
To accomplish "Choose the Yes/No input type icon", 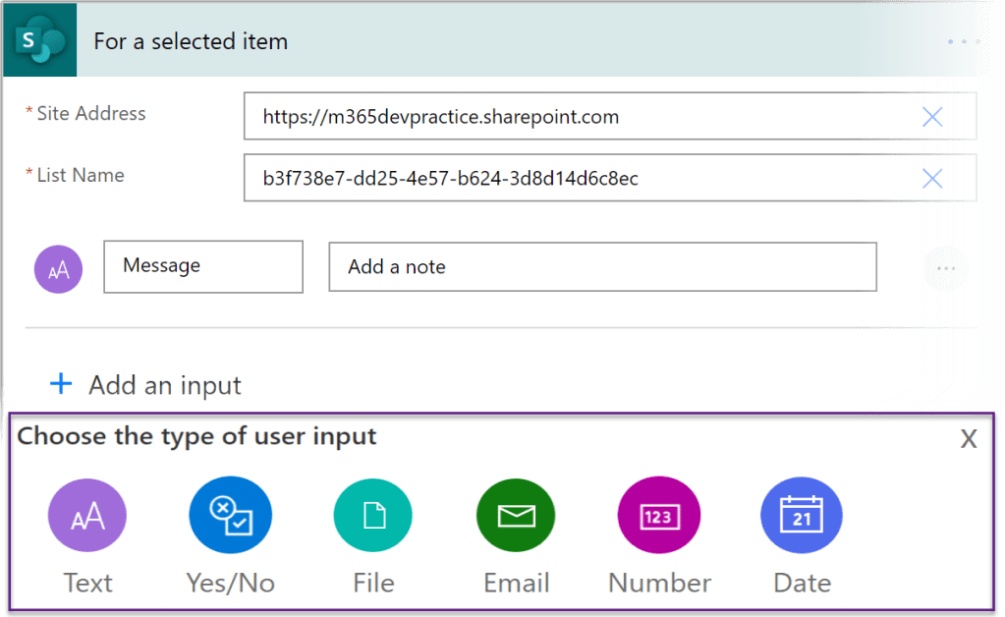I will click(x=230, y=516).
